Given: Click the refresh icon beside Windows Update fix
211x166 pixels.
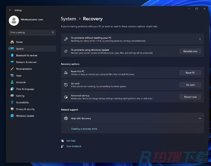Looking at the screenshot, I should pos(66,51).
